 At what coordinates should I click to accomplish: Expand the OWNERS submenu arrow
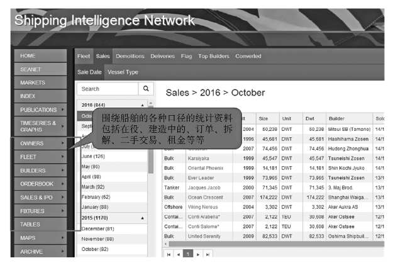pyautogui.click(x=63, y=143)
